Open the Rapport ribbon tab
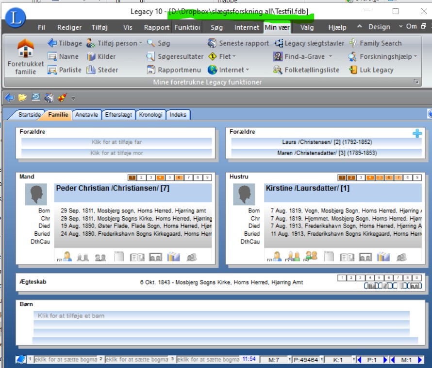 (x=156, y=27)
